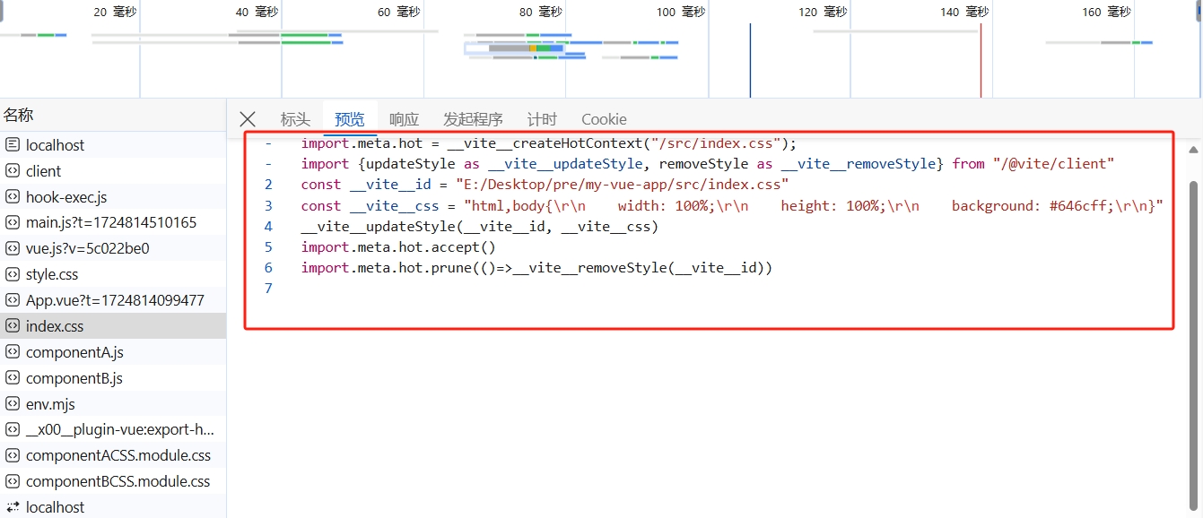Select the App.vue?t=1724814099477 request
This screenshot has height=518, width=1203.
coord(115,300)
